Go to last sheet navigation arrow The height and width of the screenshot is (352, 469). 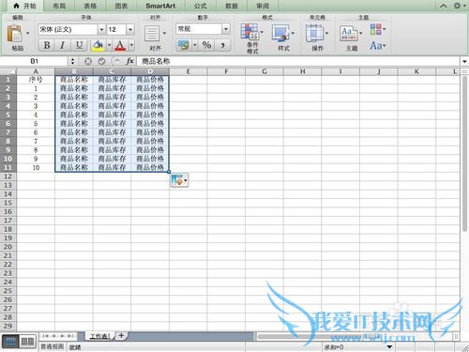coord(70,336)
